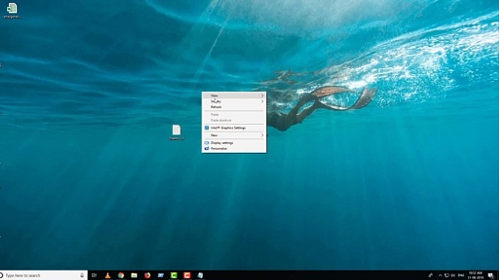Screen dimensions: 499x280
Task: Open Intel Graphics Settings from context menu
Action: point(234,128)
